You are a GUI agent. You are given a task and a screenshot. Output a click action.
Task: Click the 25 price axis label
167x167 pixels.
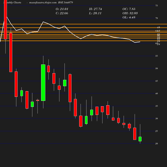157,131
